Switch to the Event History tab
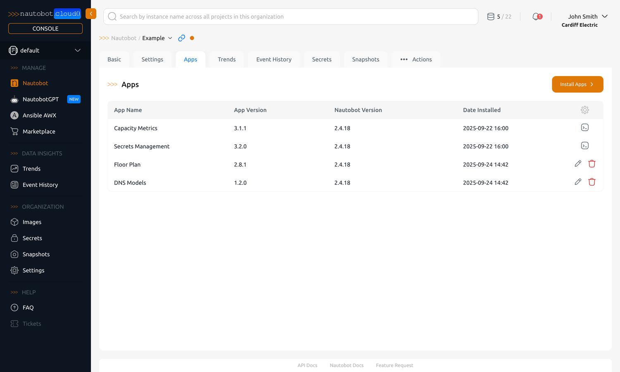Image resolution: width=620 pixels, height=372 pixels. [274, 59]
